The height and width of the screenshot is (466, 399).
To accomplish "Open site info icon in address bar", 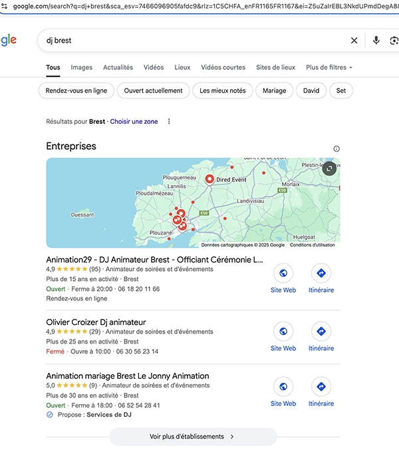I will pos(4,6).
